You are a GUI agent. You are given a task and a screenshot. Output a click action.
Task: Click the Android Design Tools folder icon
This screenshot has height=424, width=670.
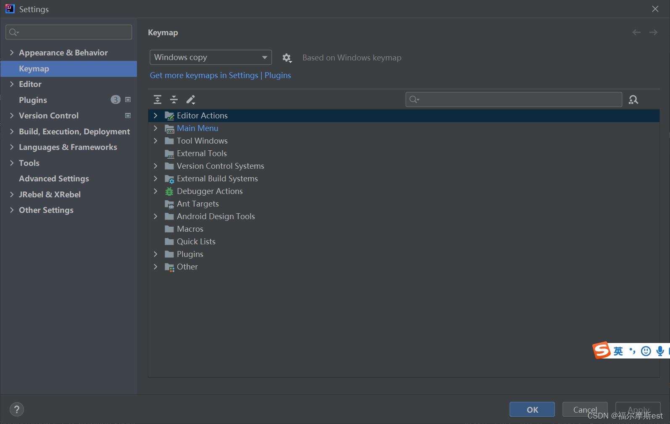point(169,216)
